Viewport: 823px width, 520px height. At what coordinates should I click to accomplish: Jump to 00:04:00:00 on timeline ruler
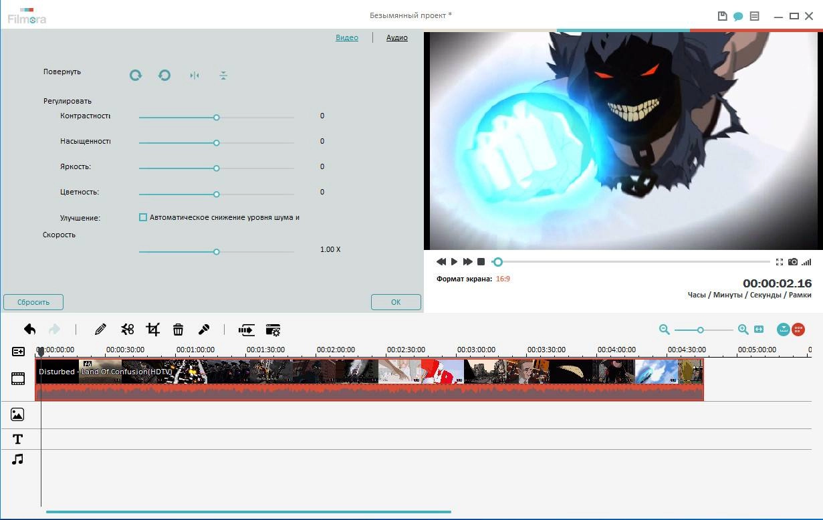click(x=616, y=350)
